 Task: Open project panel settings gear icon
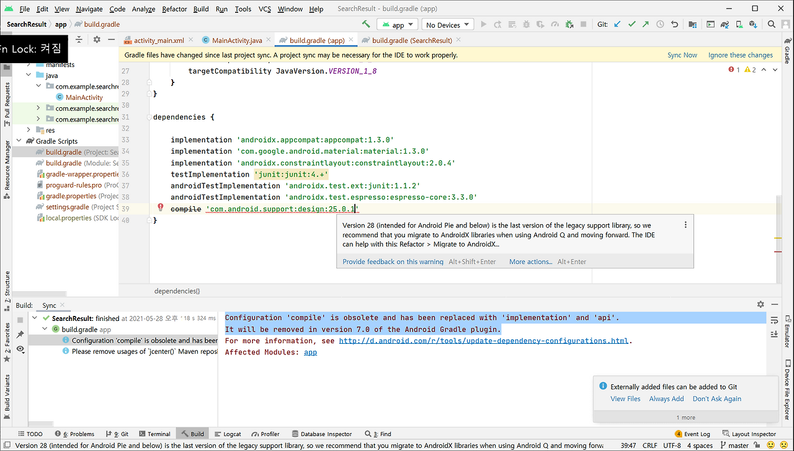click(x=97, y=40)
